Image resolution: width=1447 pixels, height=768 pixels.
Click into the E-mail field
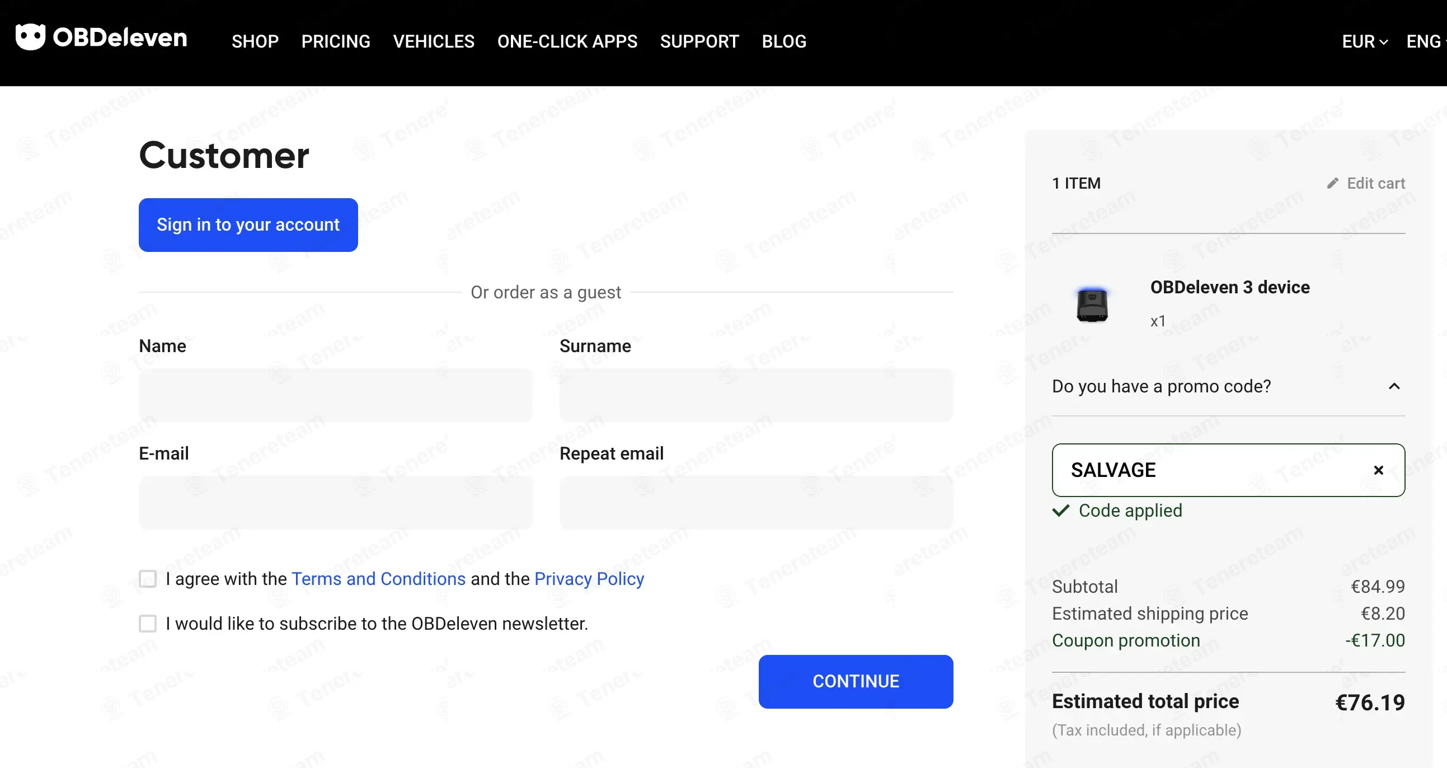[335, 502]
